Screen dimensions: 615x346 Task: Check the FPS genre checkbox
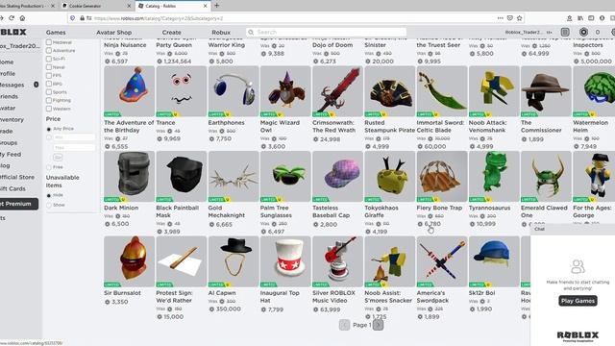(x=49, y=75)
